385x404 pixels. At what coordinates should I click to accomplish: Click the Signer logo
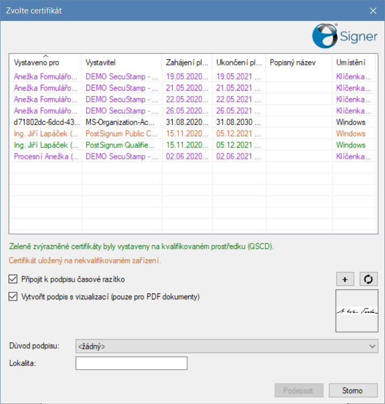pyautogui.click(x=345, y=36)
